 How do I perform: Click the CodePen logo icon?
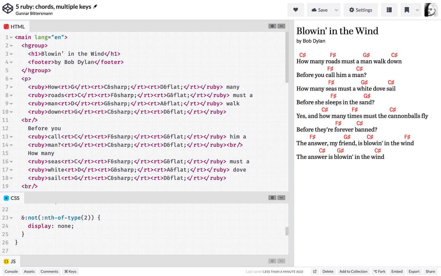pyautogui.click(x=8, y=9)
